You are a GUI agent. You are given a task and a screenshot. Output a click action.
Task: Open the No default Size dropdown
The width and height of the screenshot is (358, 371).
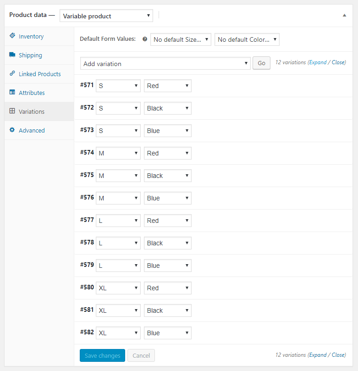(181, 39)
